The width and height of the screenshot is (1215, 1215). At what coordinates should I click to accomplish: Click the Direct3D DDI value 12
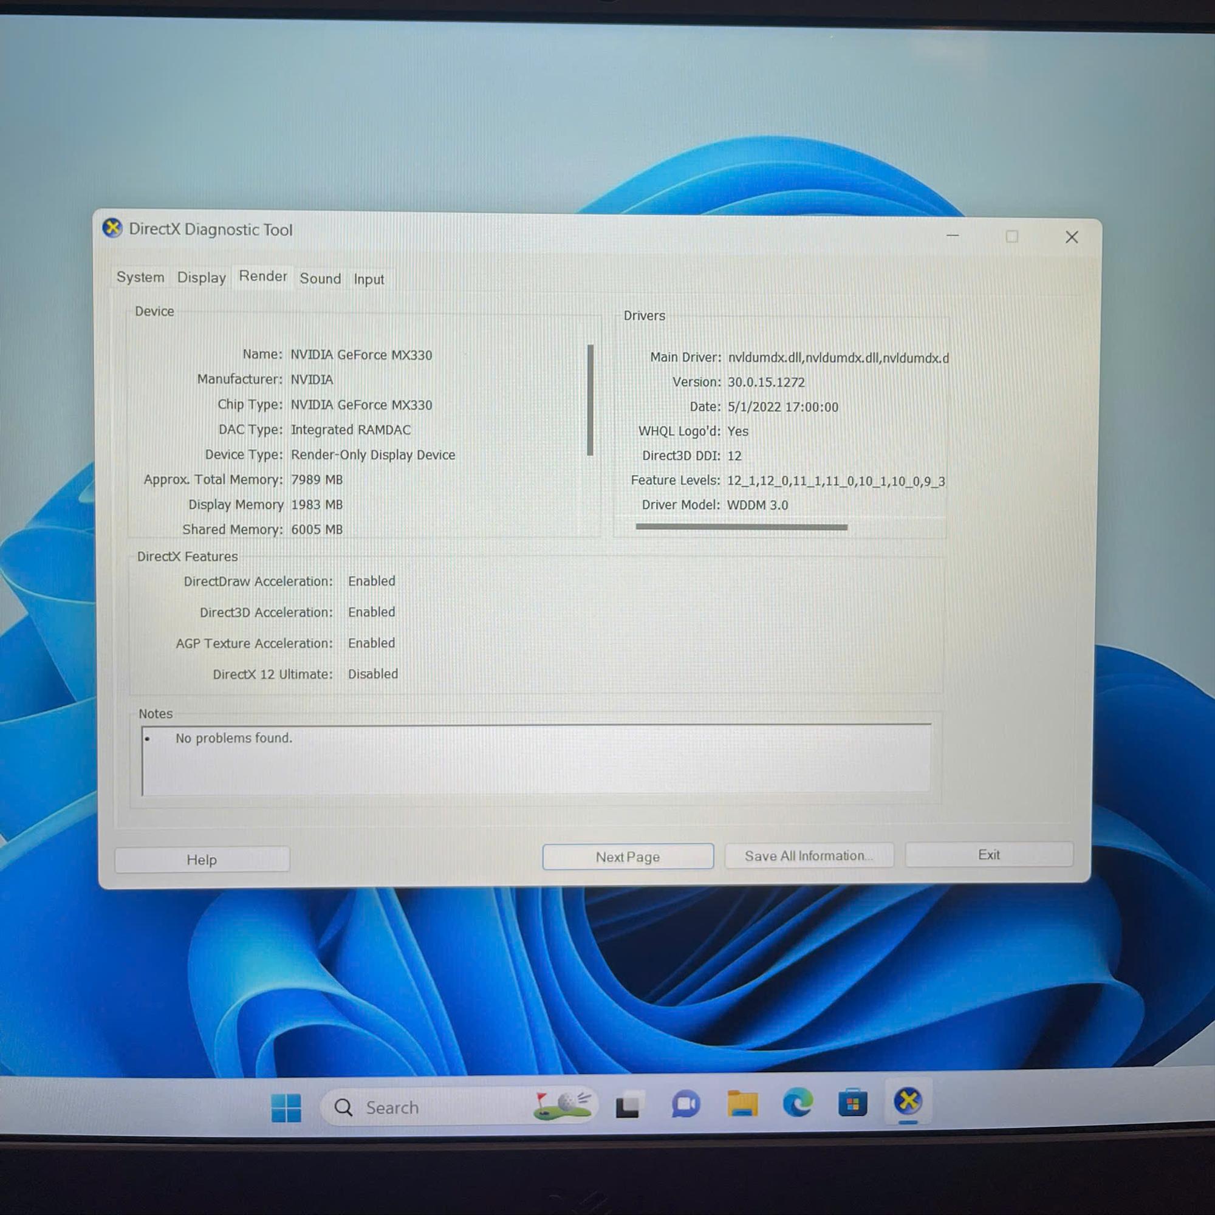point(734,456)
